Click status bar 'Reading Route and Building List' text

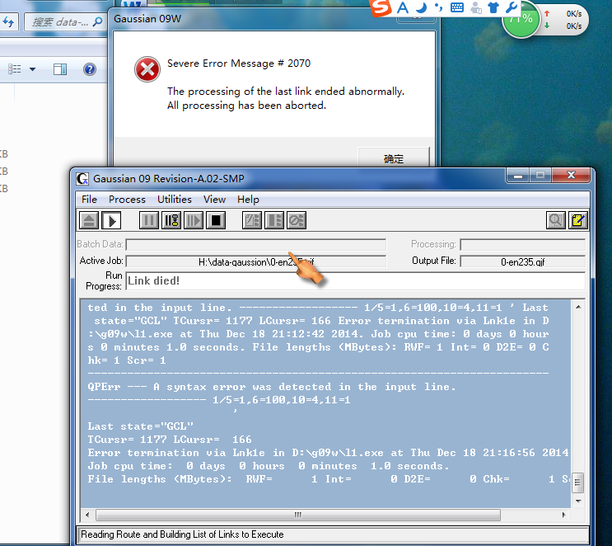click(x=182, y=534)
